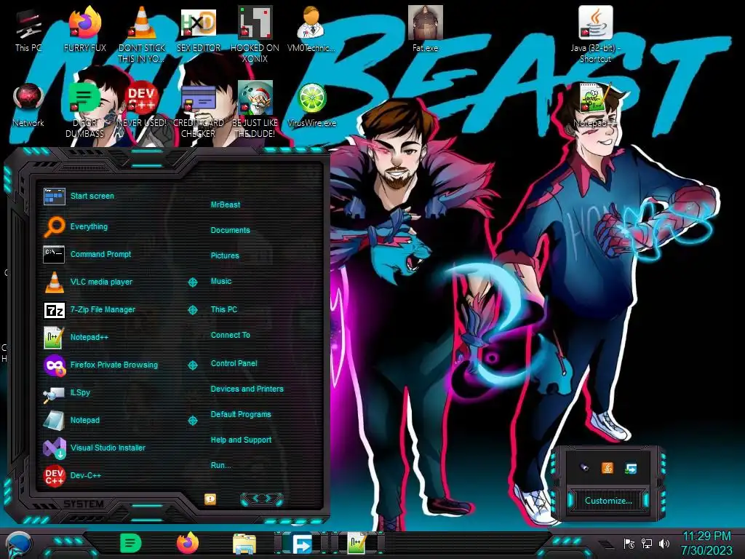Click the USB device icon in tray popup
Screen dimensions: 745x559
pos(584,468)
